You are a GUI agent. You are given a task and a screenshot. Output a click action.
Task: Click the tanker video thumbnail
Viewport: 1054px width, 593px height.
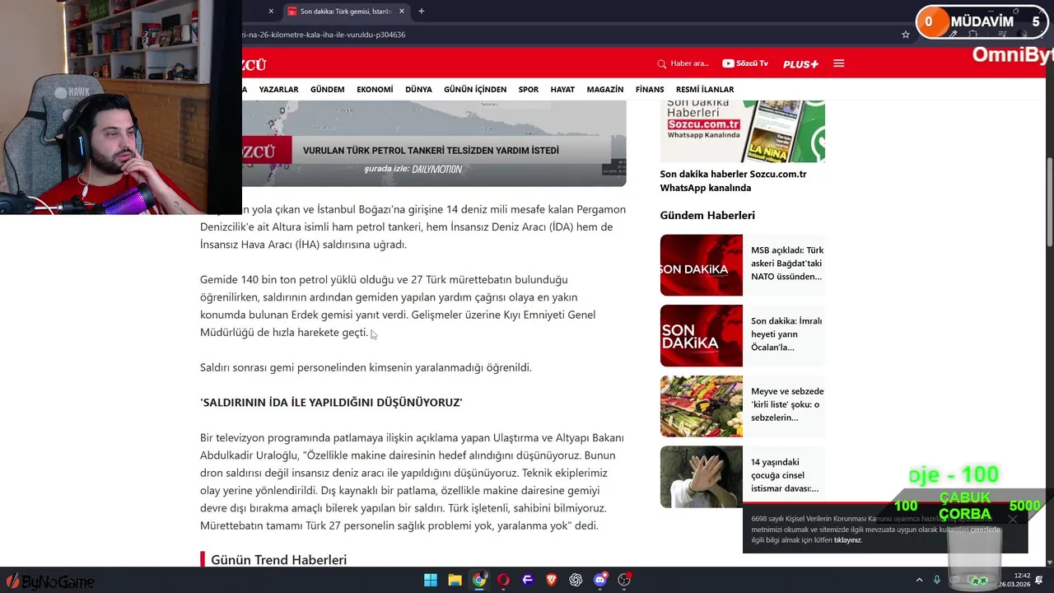[x=434, y=142]
